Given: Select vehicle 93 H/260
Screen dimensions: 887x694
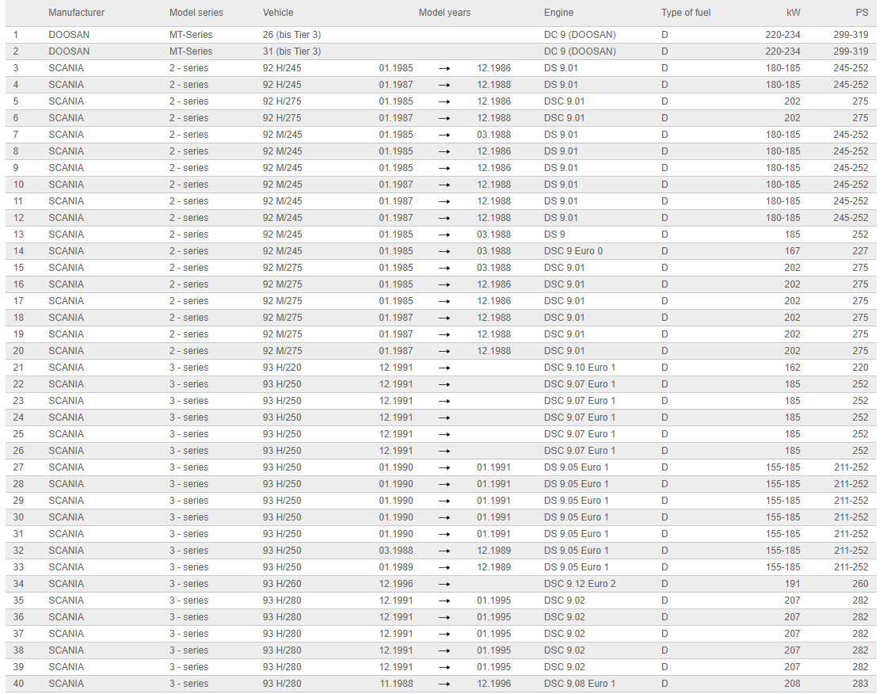Looking at the screenshot, I should click(282, 584).
